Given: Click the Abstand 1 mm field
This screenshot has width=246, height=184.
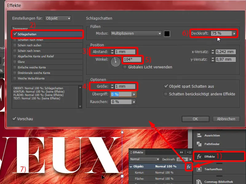Looking at the screenshot, I should [x=125, y=52].
